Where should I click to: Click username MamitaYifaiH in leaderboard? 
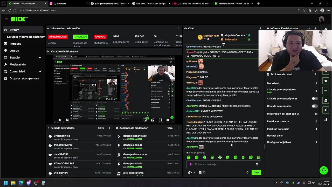211,36
